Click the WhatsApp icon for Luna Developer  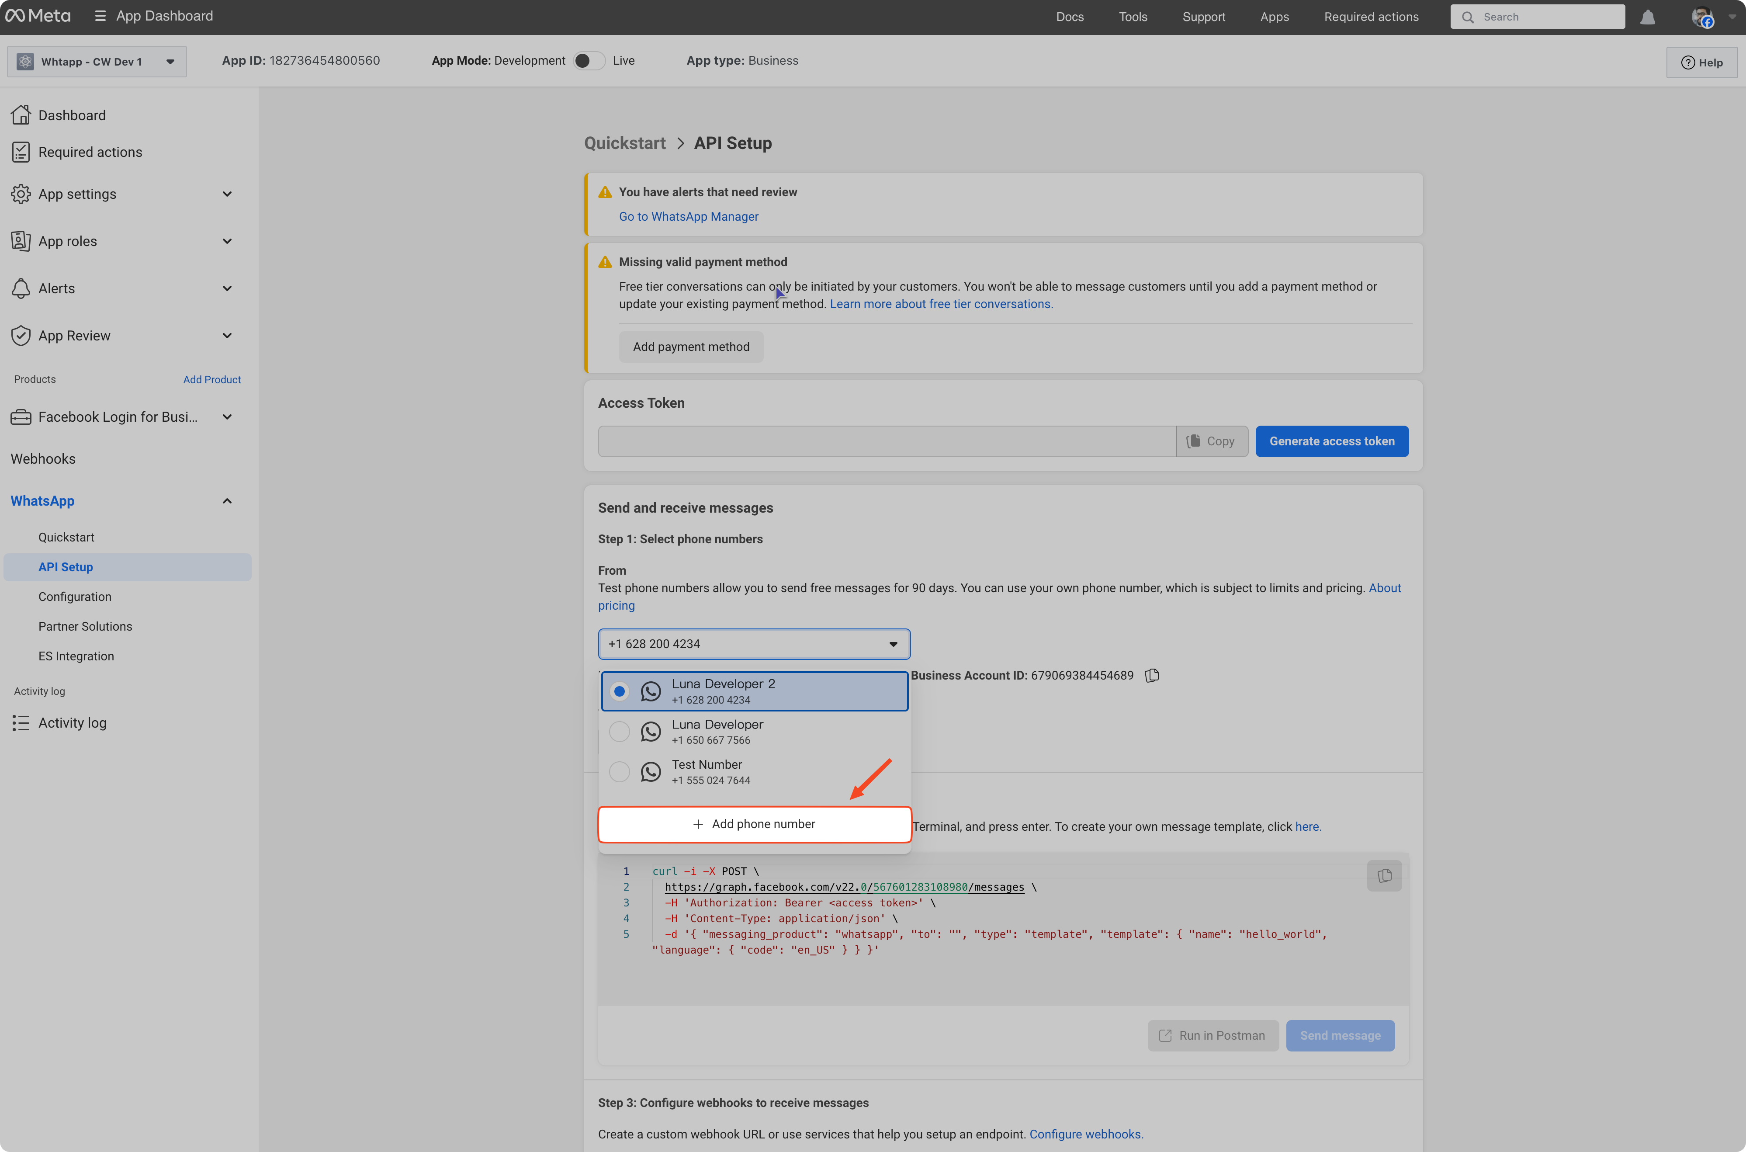(650, 732)
